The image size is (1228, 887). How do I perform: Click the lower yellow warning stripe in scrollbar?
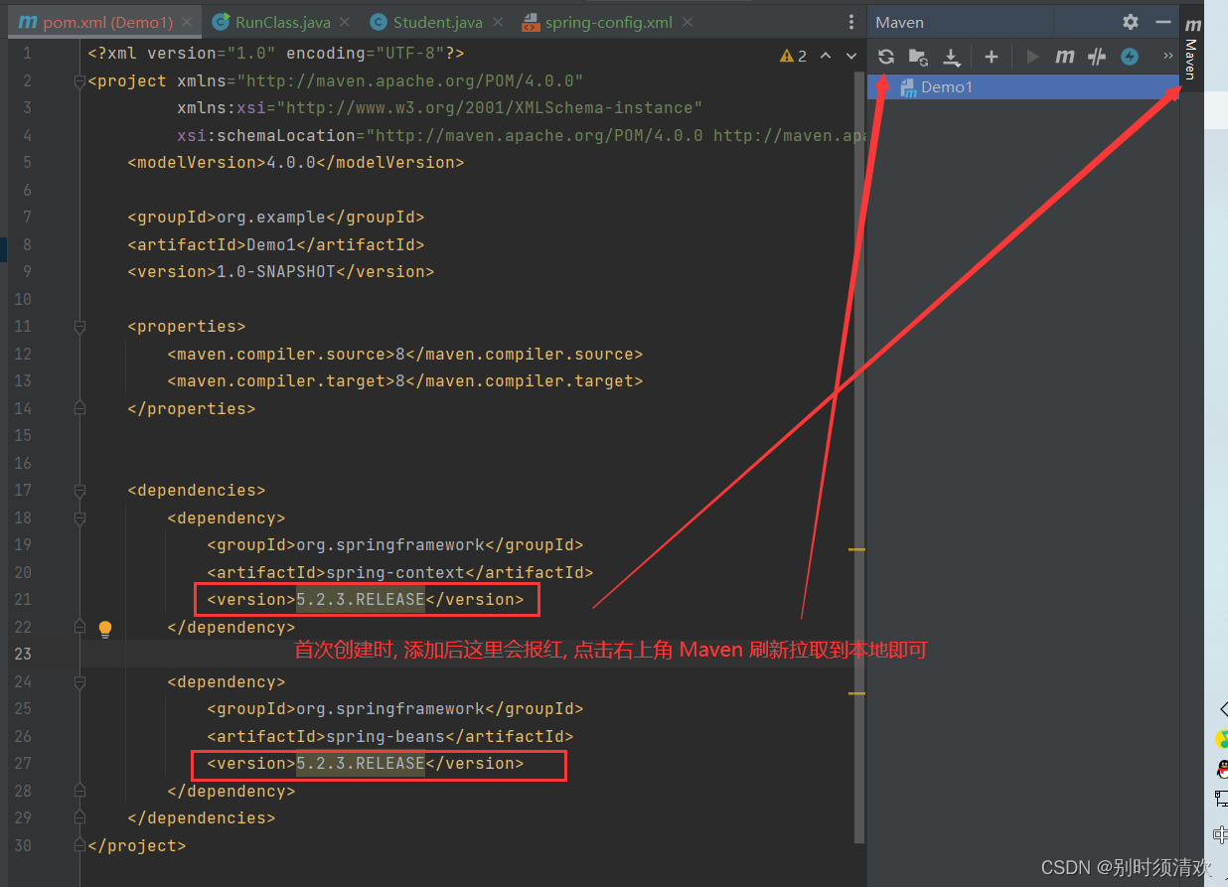pos(856,693)
